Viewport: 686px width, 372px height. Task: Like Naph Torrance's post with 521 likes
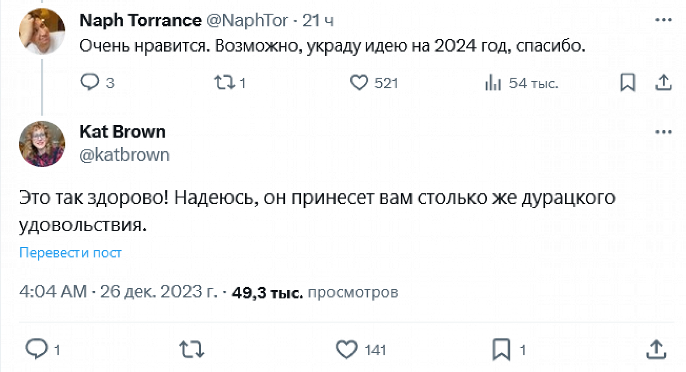[x=359, y=83]
